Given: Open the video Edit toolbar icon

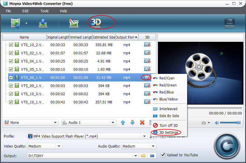Looking at the screenshot, I should (74, 23).
